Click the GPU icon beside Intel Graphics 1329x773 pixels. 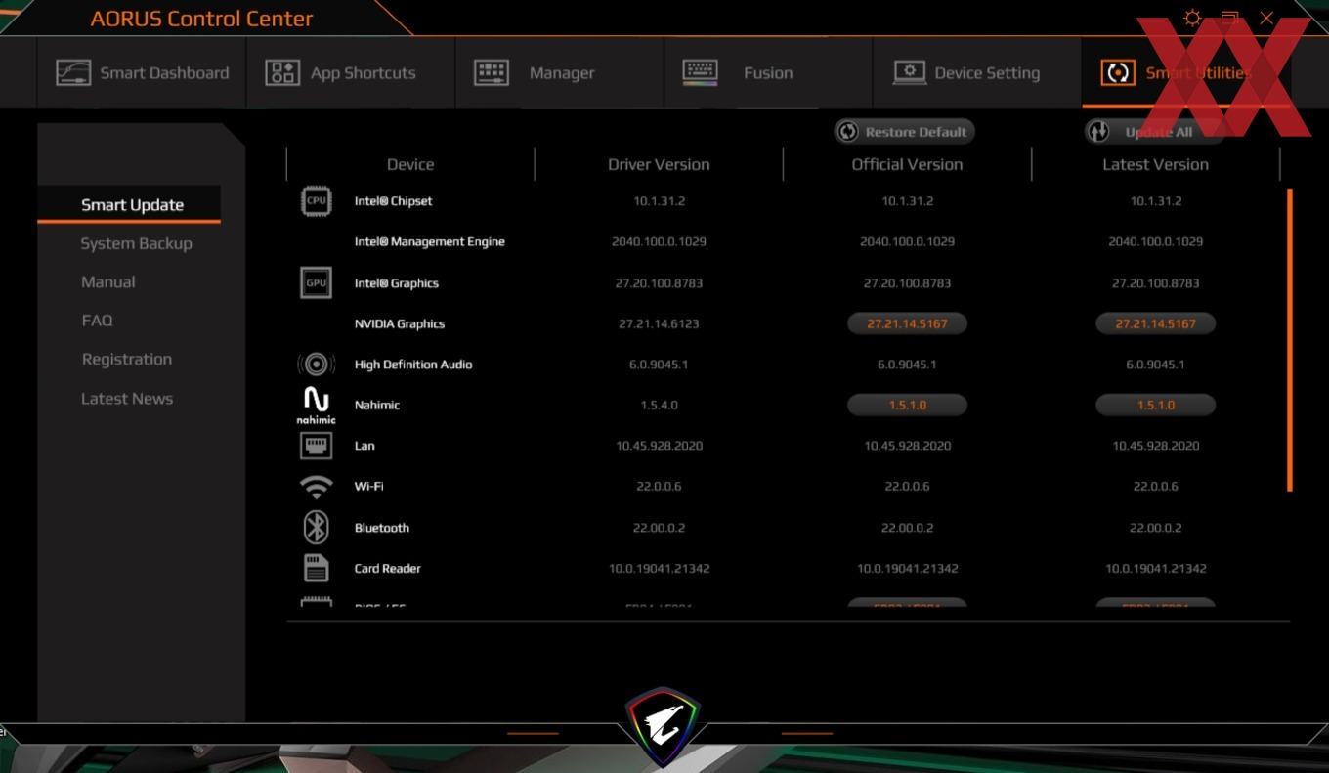pos(316,283)
